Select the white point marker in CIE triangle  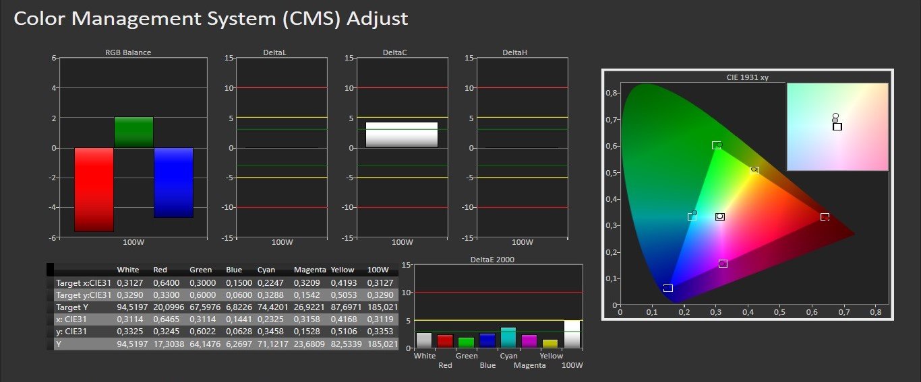click(719, 217)
